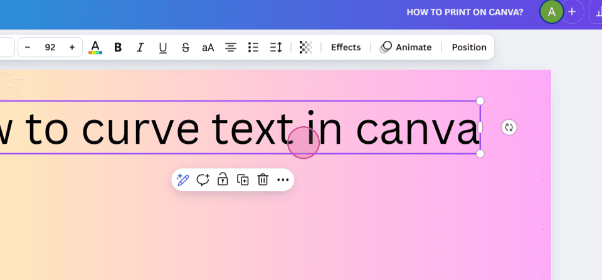Click the top-right corner resize handle

(480, 101)
